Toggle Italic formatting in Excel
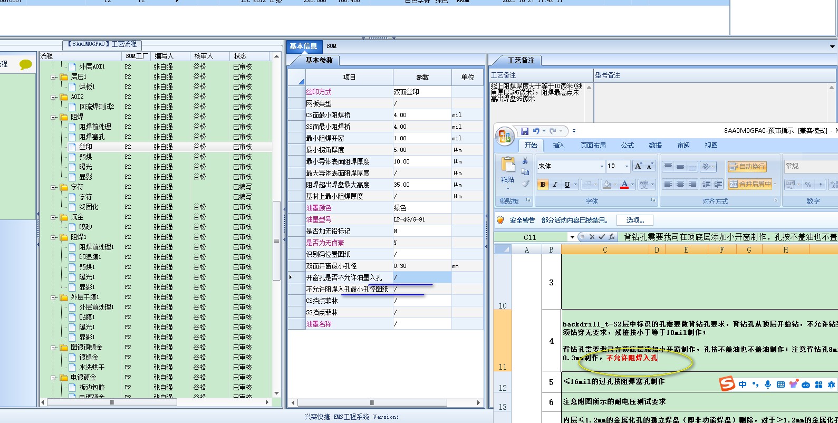 555,184
